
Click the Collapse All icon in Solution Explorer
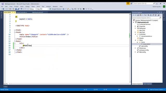pos(153,15)
